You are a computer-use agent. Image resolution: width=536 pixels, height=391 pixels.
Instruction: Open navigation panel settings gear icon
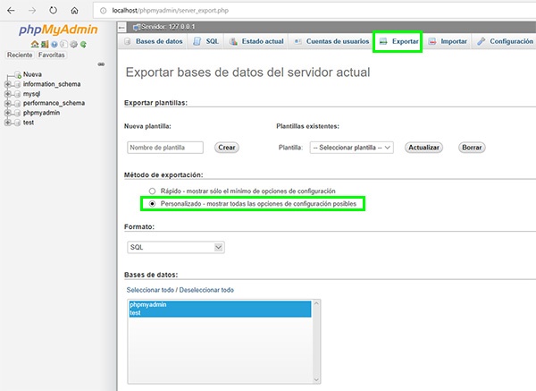click(x=73, y=44)
